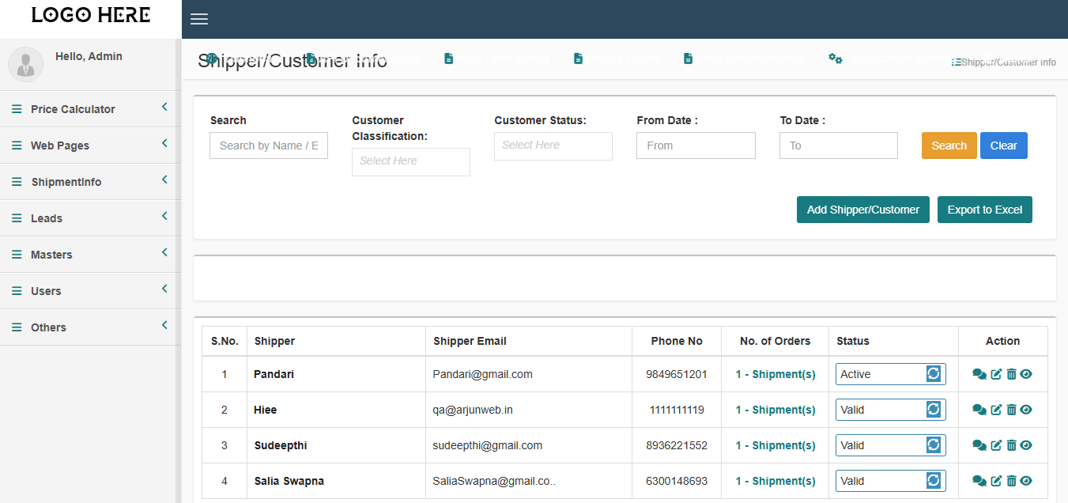View Hiee details with eye icon
Screen dimensions: 1068x503
pyautogui.click(x=1026, y=410)
